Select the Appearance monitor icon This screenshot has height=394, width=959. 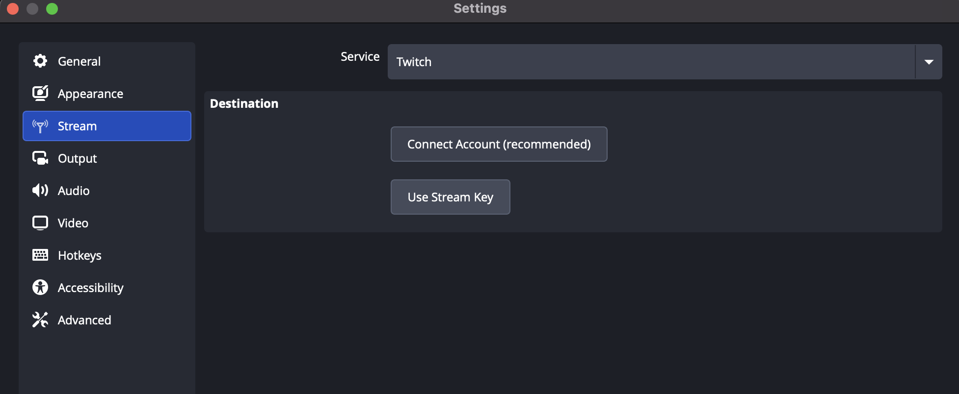[40, 93]
